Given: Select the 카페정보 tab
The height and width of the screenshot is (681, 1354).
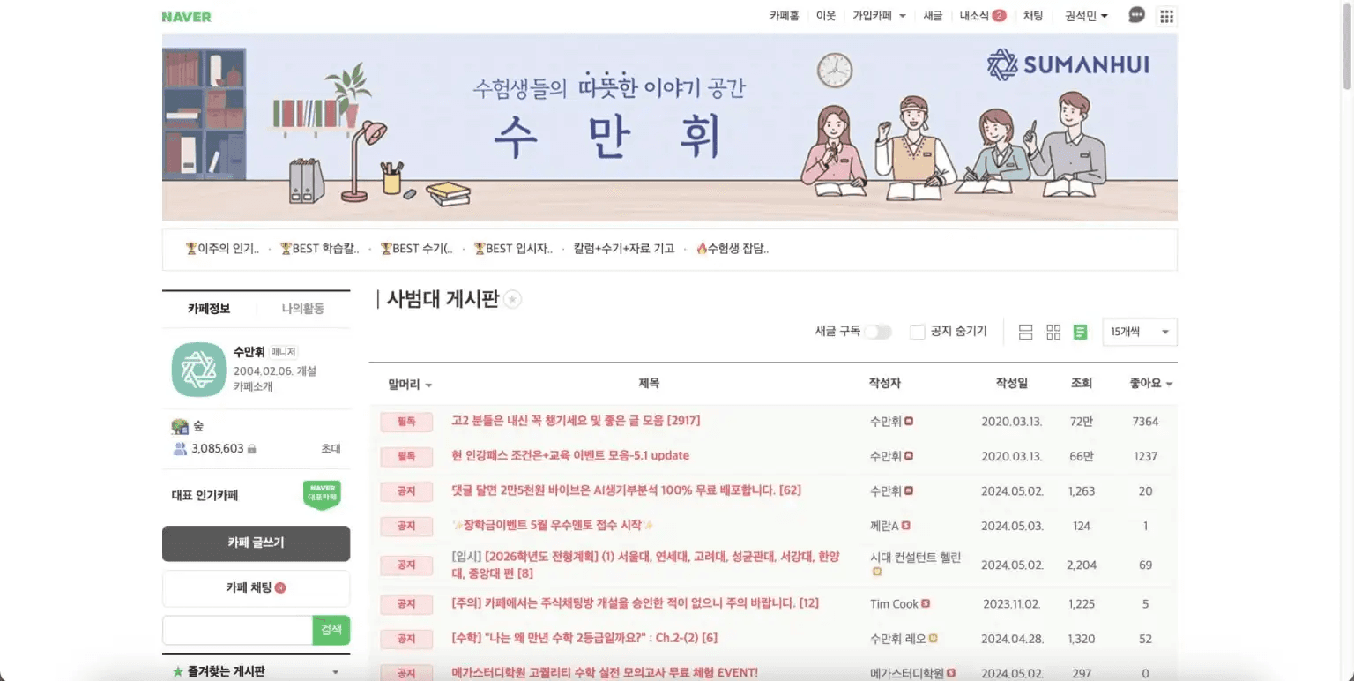Looking at the screenshot, I should [209, 309].
